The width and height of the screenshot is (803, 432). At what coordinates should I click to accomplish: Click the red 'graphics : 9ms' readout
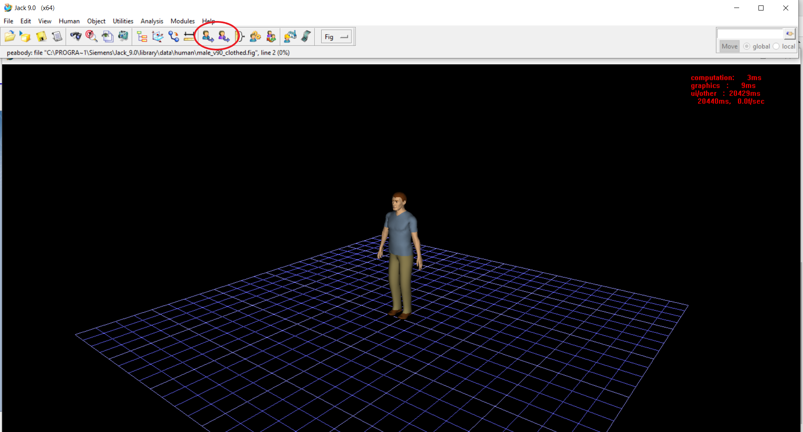[x=723, y=86]
